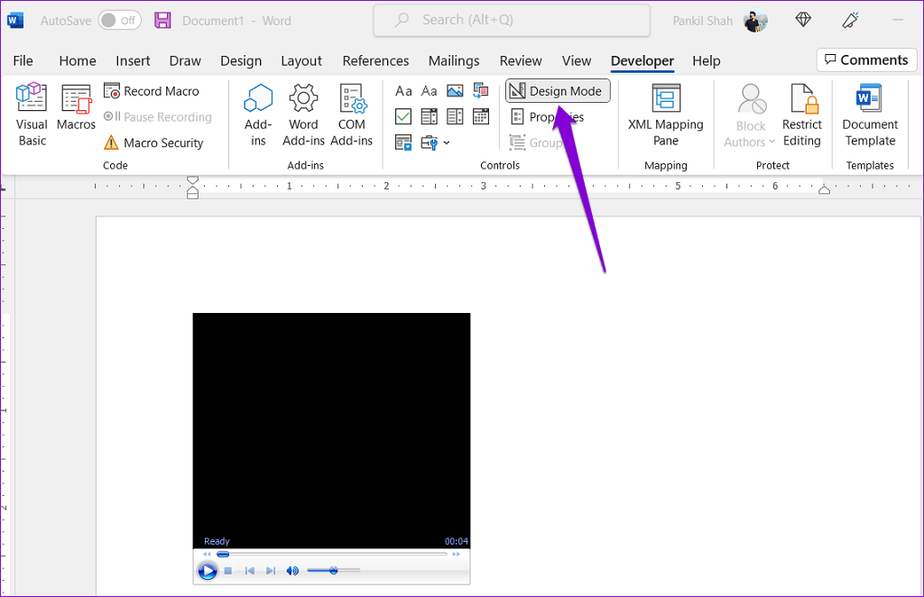
Task: Click the Macros icon
Action: 76,108
